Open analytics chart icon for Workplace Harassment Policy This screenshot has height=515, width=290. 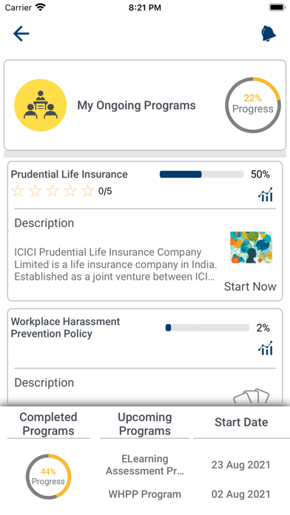pos(266,348)
